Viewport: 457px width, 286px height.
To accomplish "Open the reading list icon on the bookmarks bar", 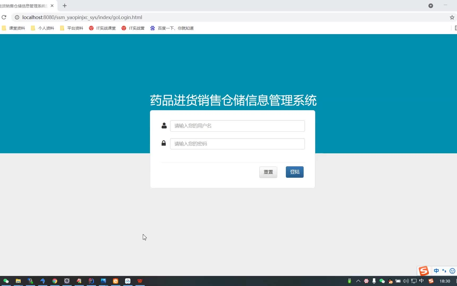I will (455, 28).
